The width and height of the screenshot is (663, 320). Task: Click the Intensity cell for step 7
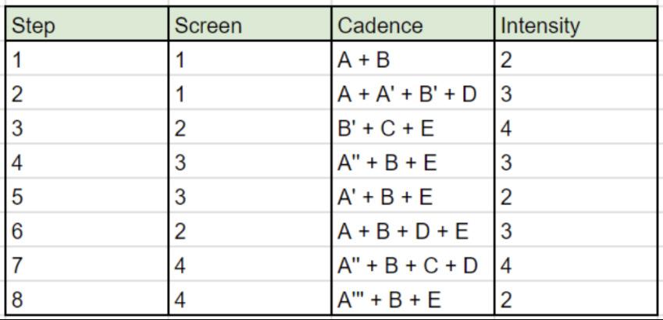(576, 265)
